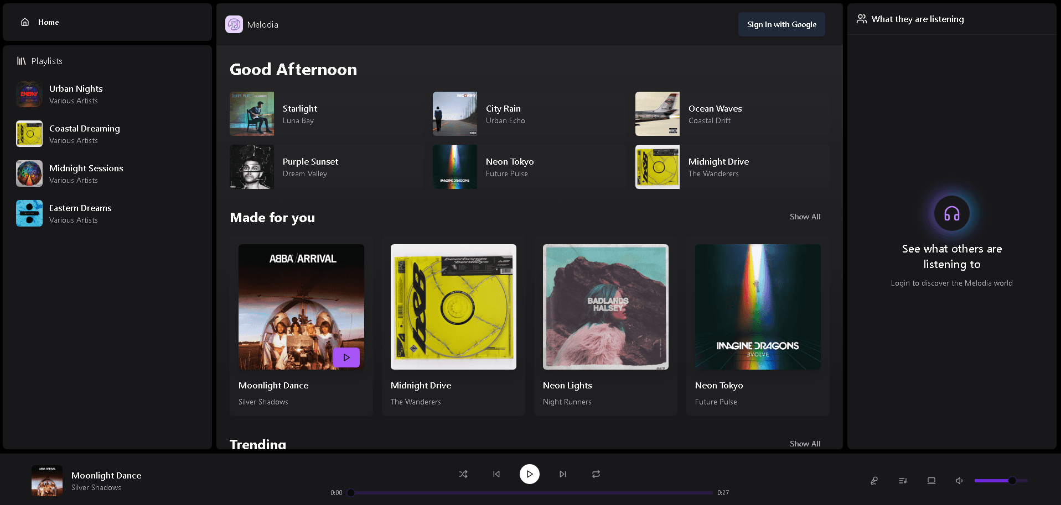The image size is (1061, 505).
Task: Click the Eastern Dreams playlist cover
Action: tap(29, 213)
